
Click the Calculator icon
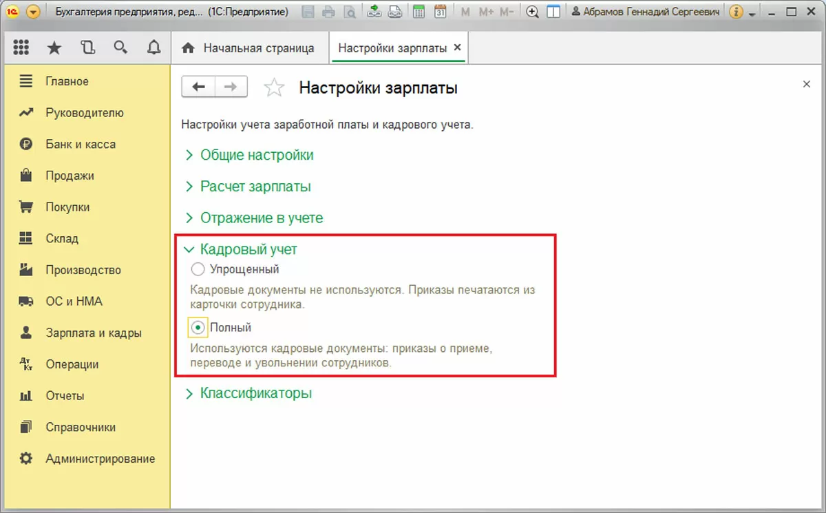click(x=418, y=12)
